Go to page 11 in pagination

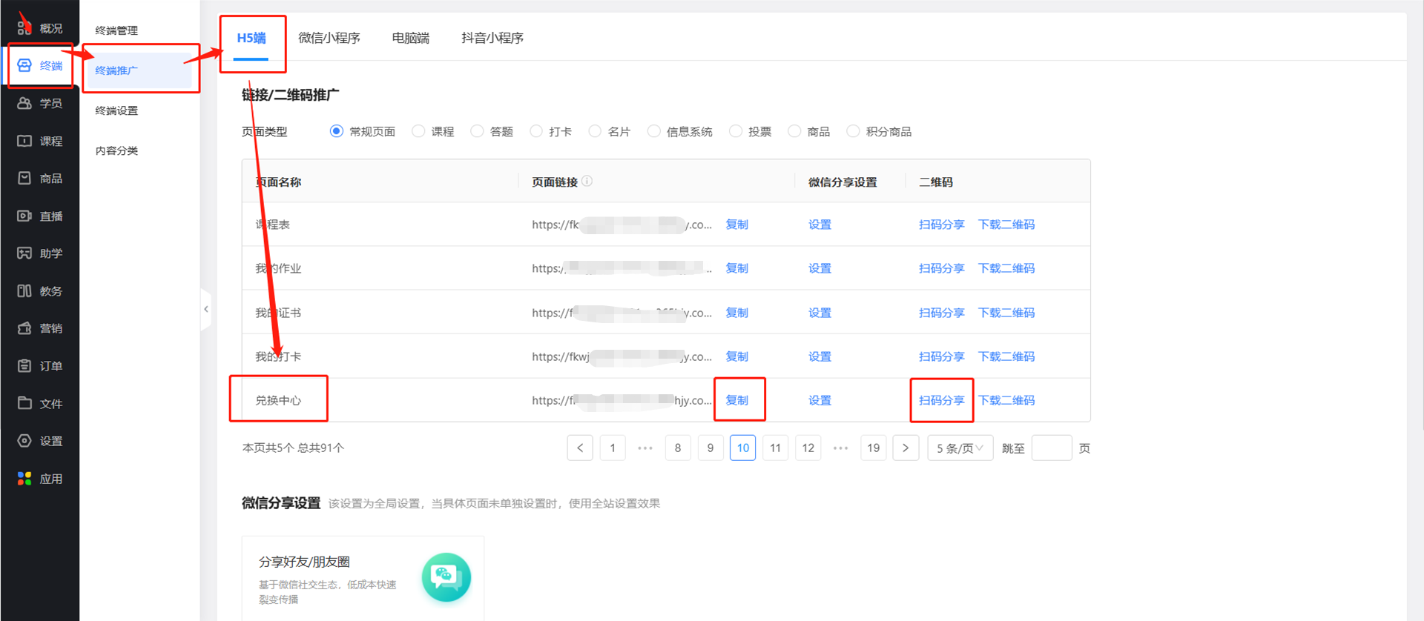pos(775,448)
